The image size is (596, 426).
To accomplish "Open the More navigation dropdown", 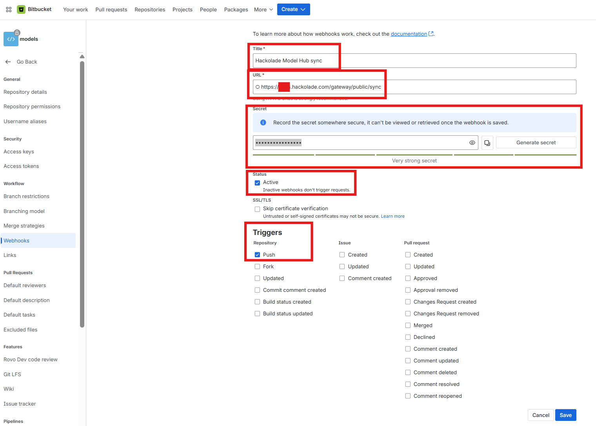I will click(x=263, y=9).
